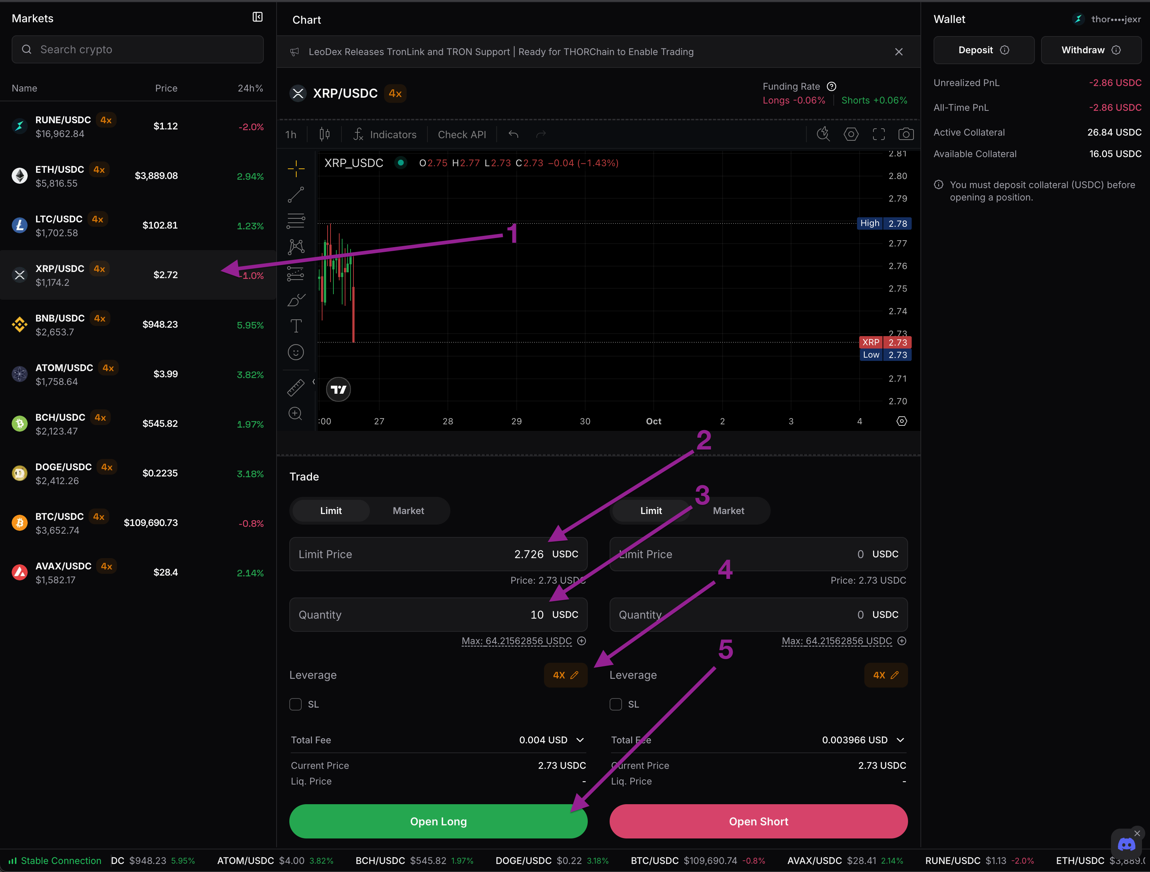Screen dimensions: 1150x872
Task: Open the 1h timeframe selector
Action: click(x=291, y=135)
